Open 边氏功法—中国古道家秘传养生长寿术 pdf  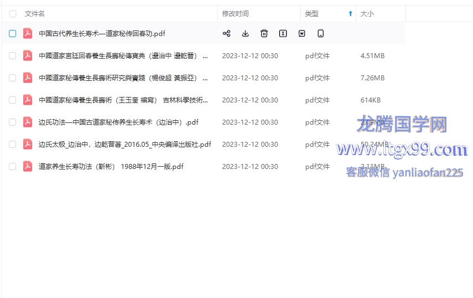click(x=119, y=122)
